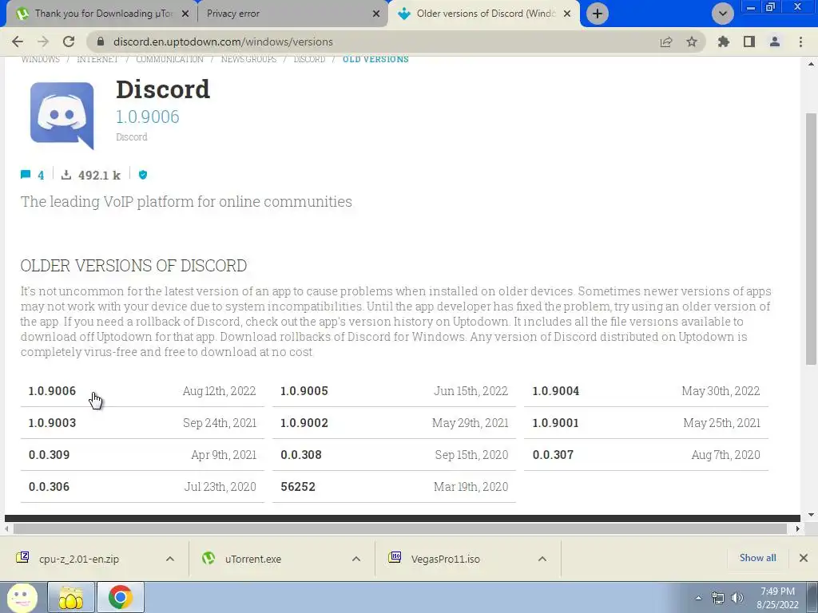The height and width of the screenshot is (613, 818).
Task: Toggle the browser side panel icon
Action: click(749, 42)
